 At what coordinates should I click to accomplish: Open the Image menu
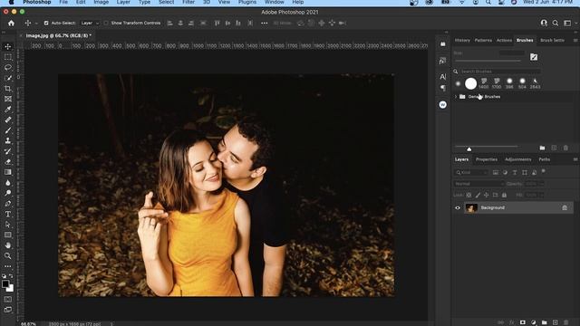click(101, 2)
